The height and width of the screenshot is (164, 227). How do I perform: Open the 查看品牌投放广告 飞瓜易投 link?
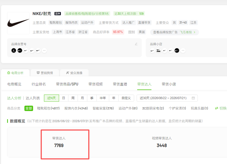coord(174,32)
